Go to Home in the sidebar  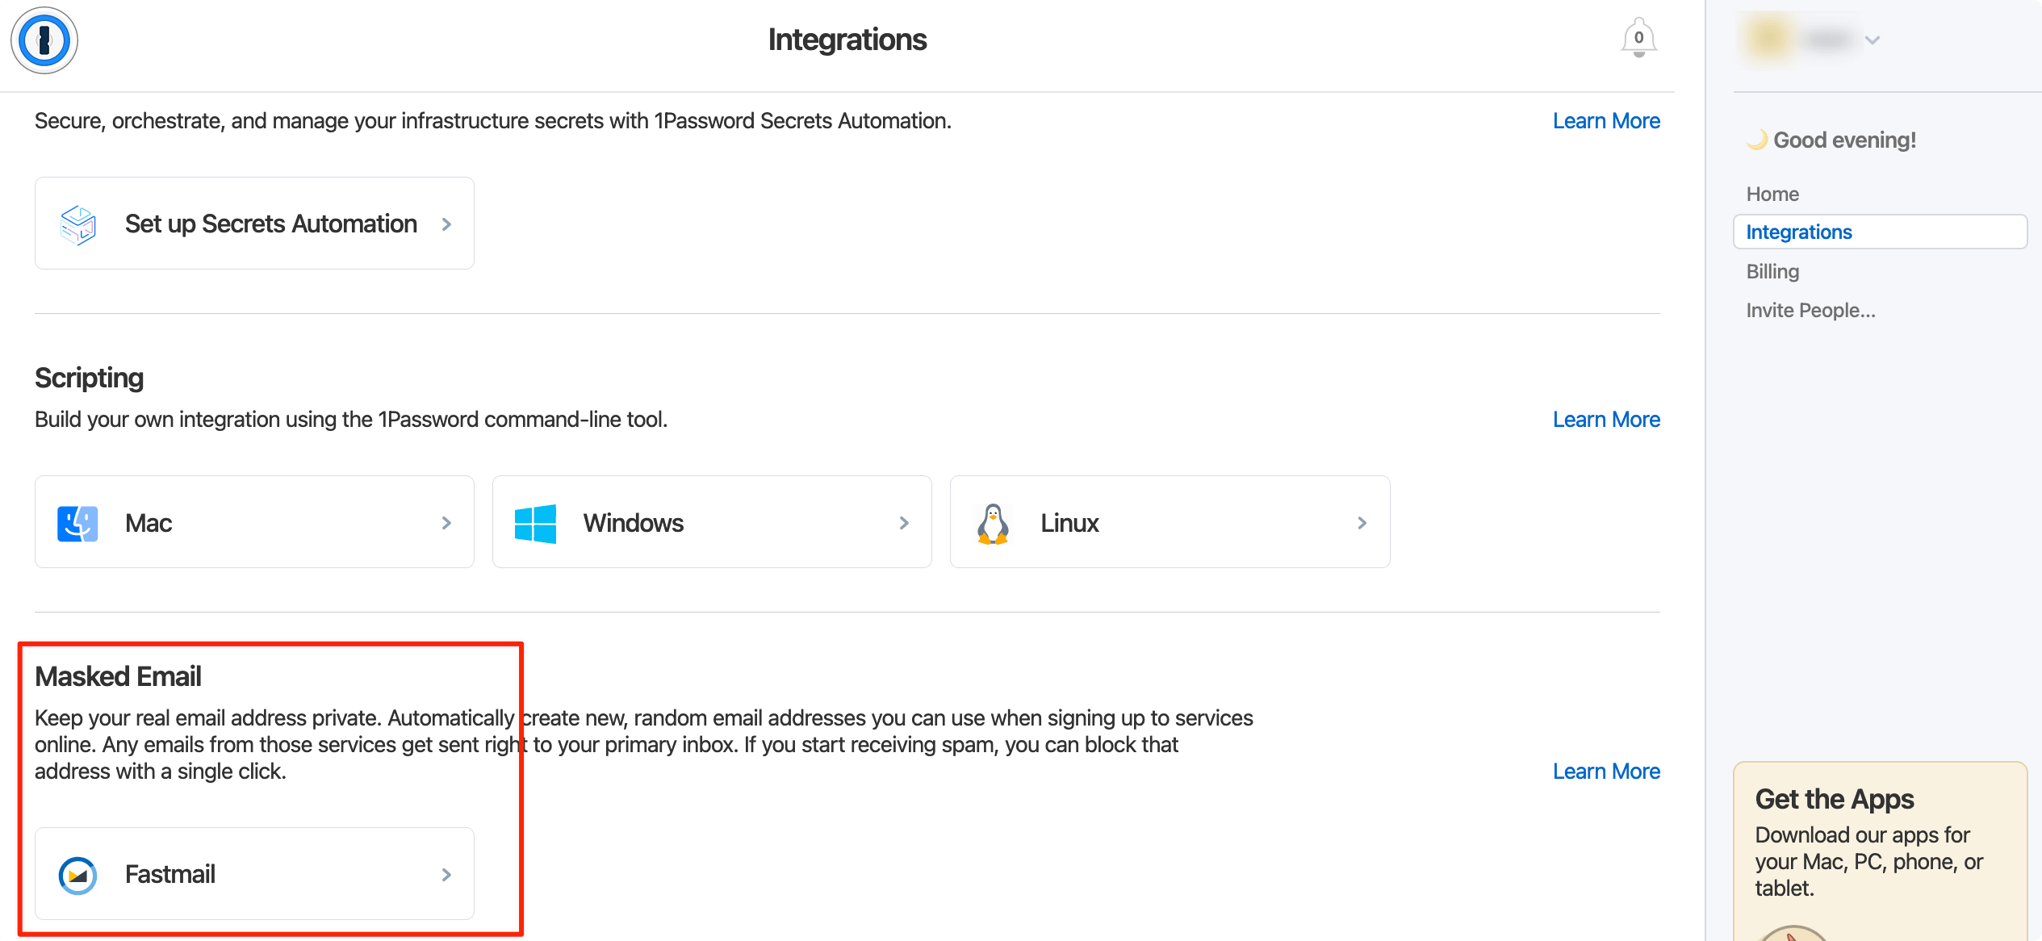[x=1772, y=194]
